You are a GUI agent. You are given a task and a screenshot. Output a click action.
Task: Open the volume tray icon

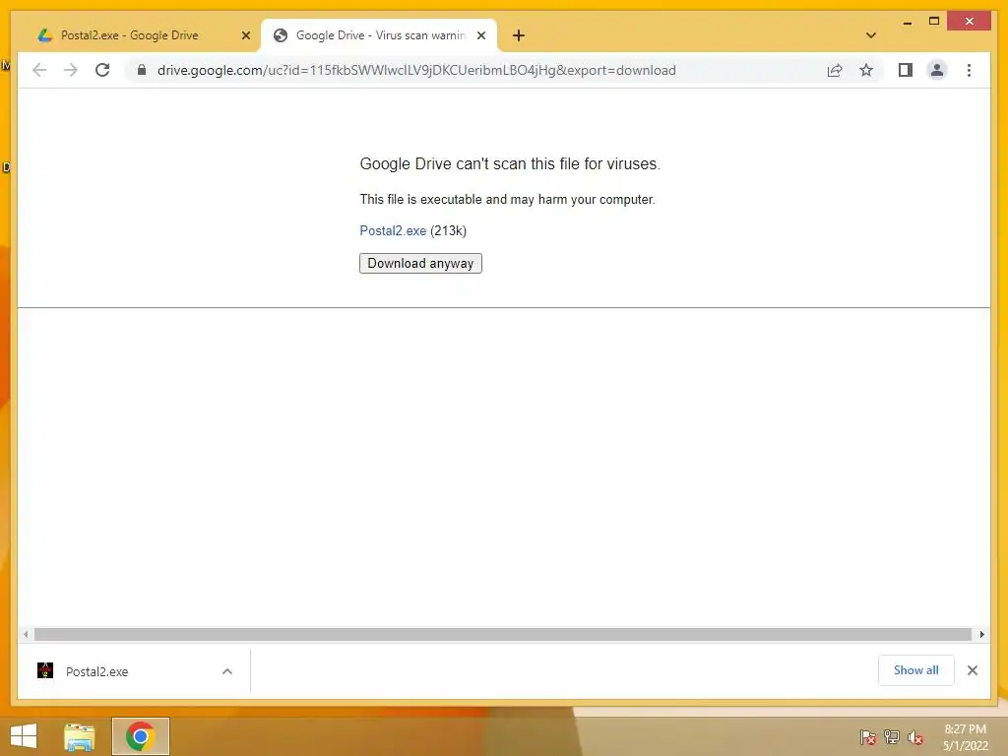(x=915, y=737)
